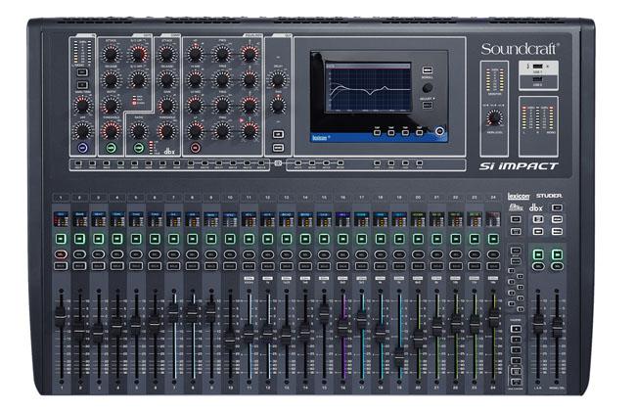Click the USB port below Soundcraft logo

(x=536, y=66)
